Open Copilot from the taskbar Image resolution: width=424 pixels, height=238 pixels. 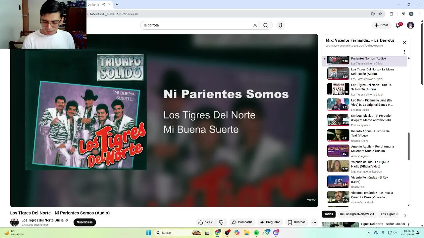coord(237,233)
